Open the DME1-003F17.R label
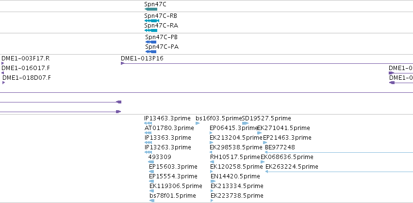This screenshot has width=413, height=203. click(26, 58)
